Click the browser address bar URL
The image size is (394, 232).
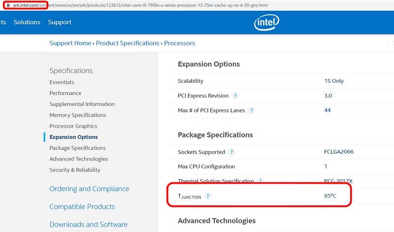pos(140,5)
